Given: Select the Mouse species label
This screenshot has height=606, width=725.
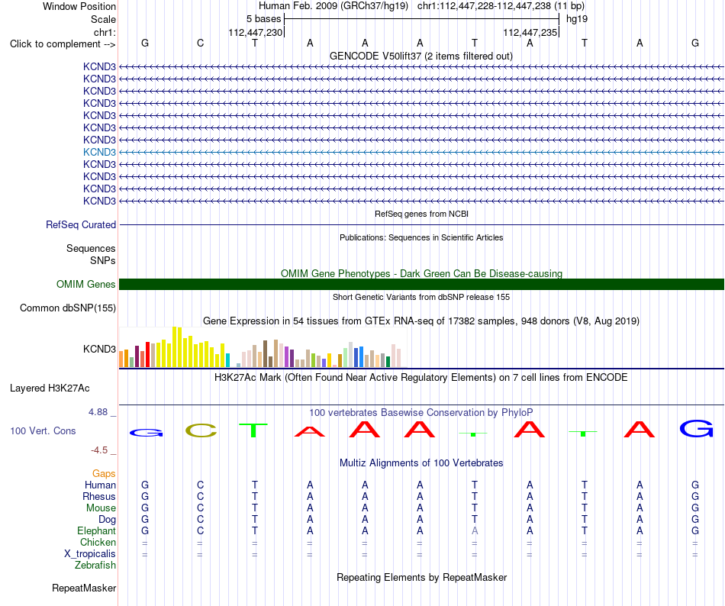Looking at the screenshot, I should point(101,508).
